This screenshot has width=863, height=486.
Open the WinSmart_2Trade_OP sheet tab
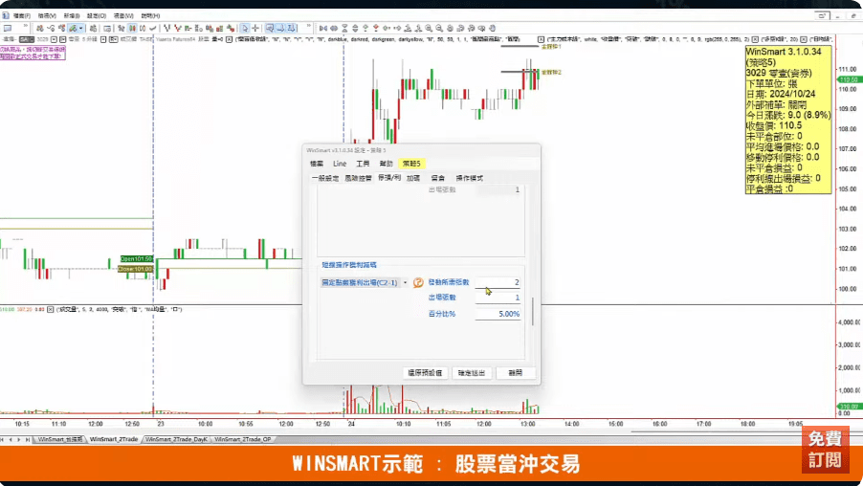click(243, 439)
